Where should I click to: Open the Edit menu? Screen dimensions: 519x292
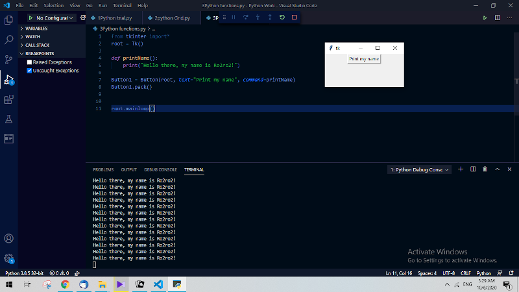click(x=33, y=6)
